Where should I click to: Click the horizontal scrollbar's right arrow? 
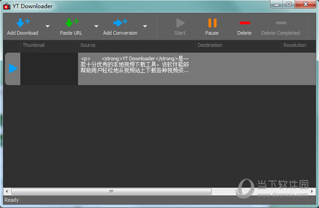coord(312,192)
